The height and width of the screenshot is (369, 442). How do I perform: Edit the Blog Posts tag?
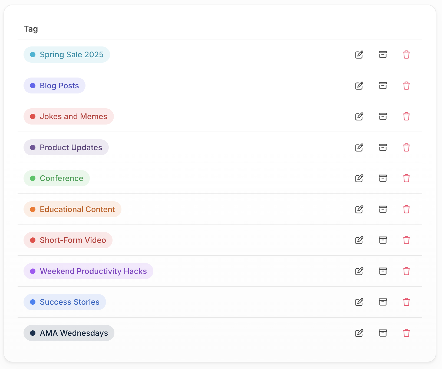point(359,86)
